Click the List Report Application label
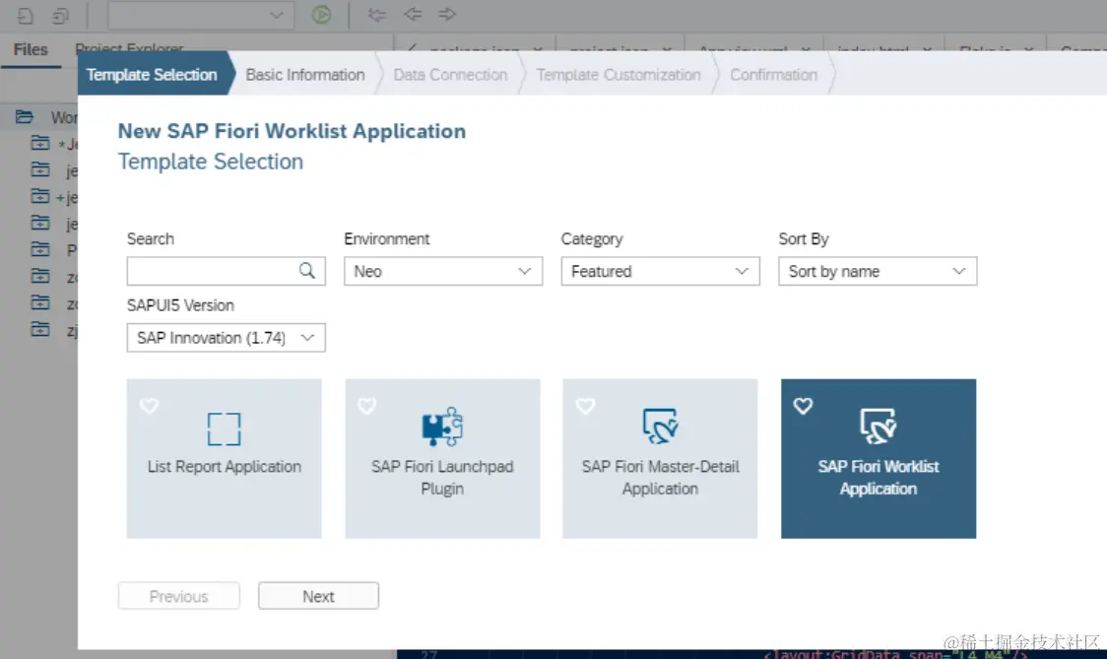Viewport: 1107px width, 659px height. click(x=225, y=466)
